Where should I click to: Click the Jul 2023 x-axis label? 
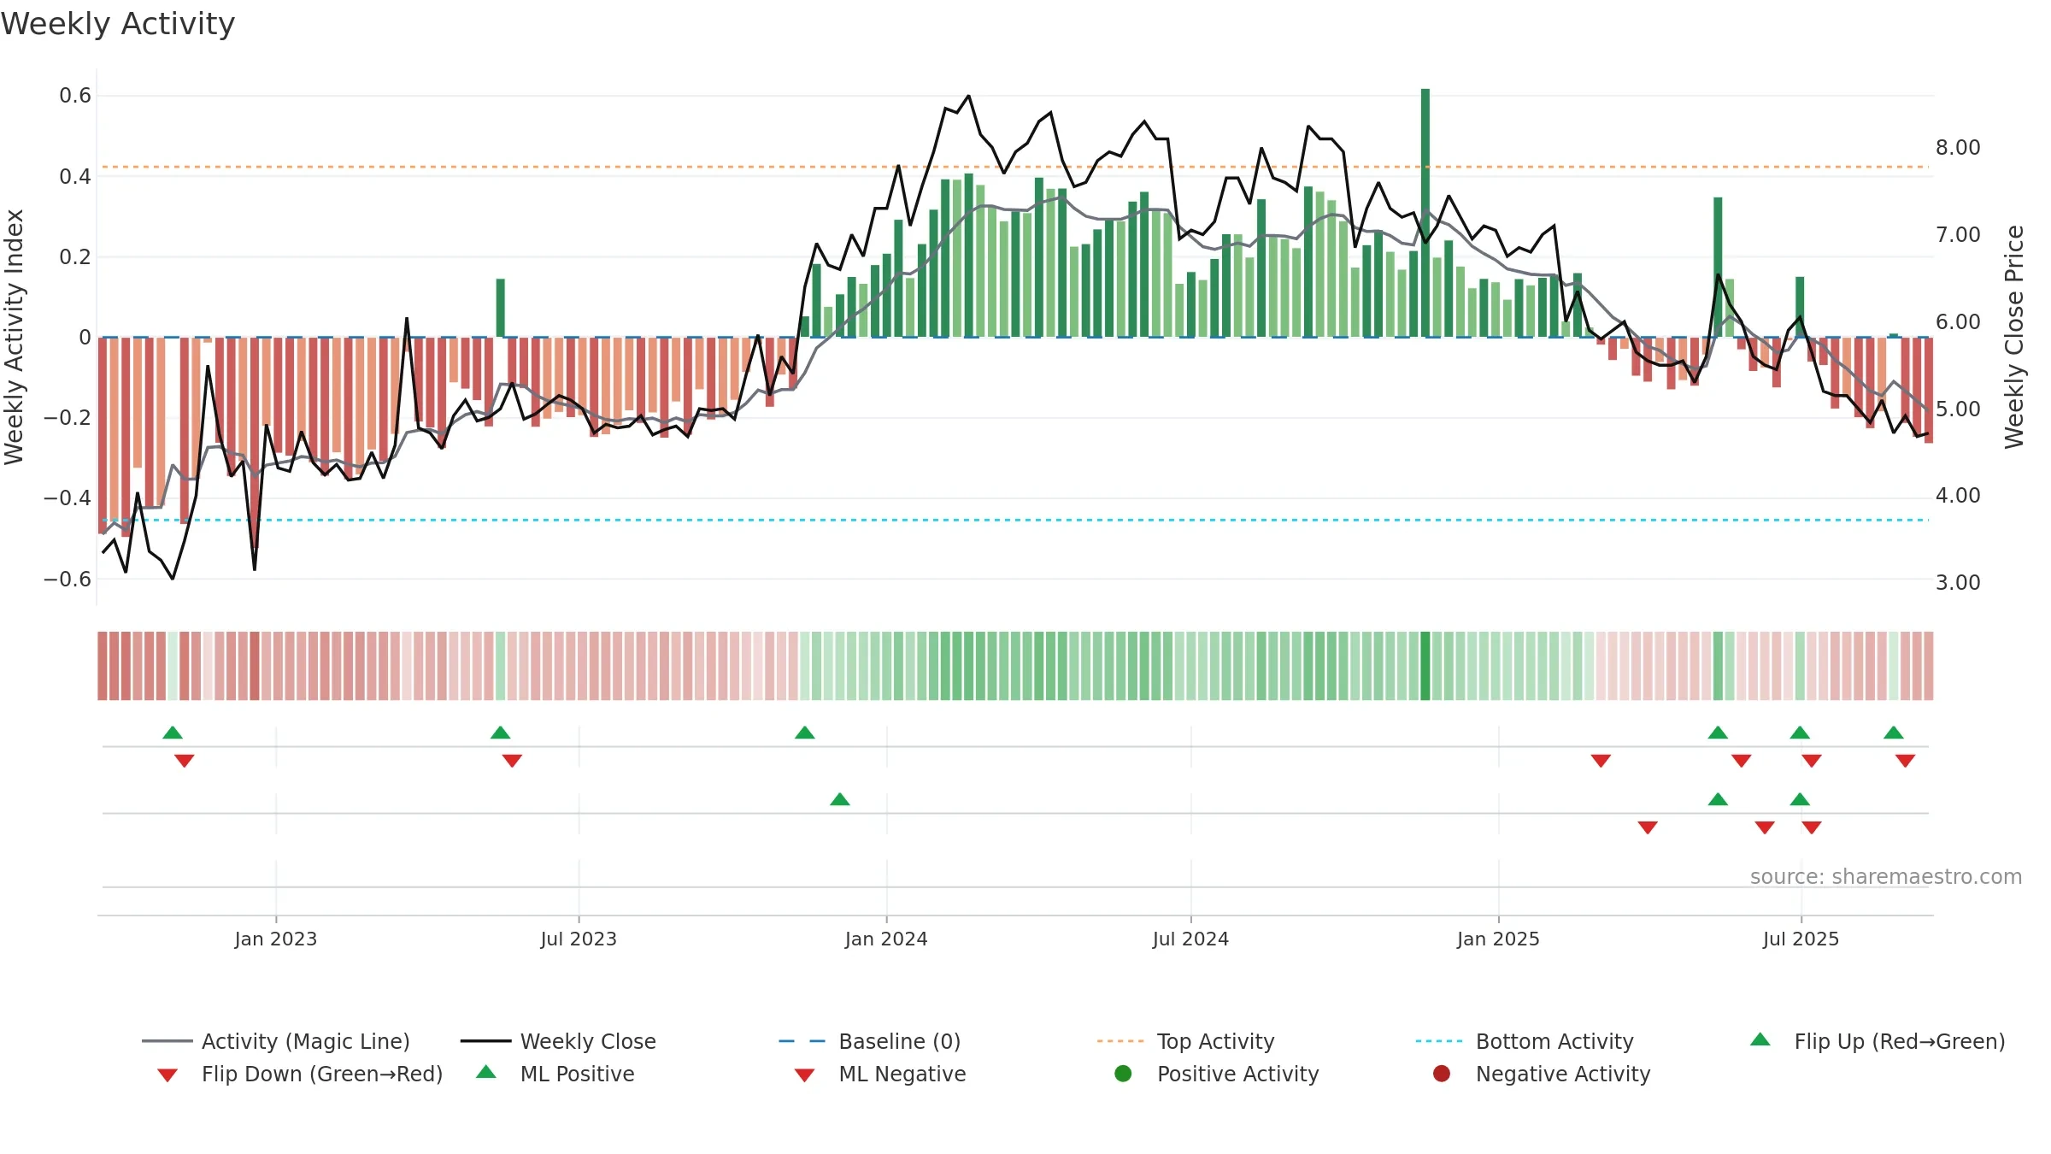pyautogui.click(x=579, y=939)
